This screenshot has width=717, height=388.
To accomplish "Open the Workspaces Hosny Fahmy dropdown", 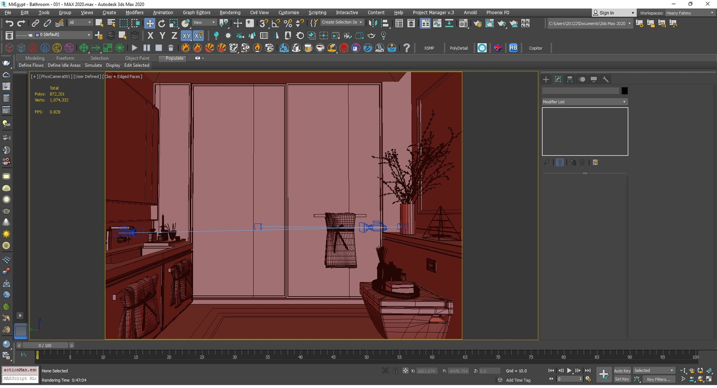I will click(690, 13).
